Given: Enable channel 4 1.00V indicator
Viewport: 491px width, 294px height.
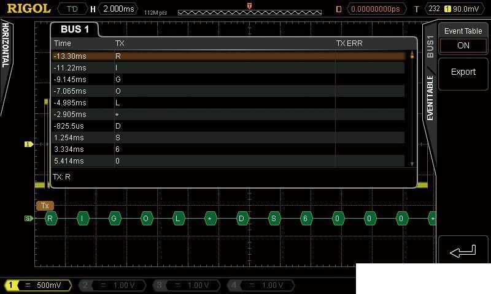Looking at the screenshot, I should pyautogui.click(x=261, y=285).
